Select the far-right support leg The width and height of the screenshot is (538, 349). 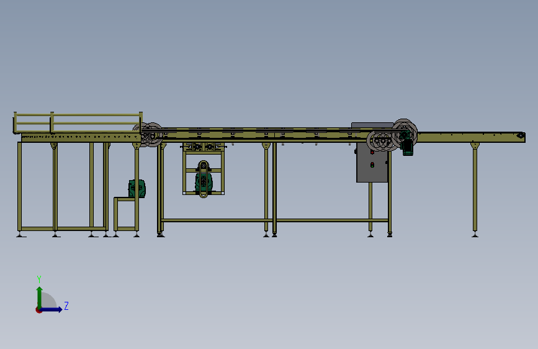coord(475,189)
